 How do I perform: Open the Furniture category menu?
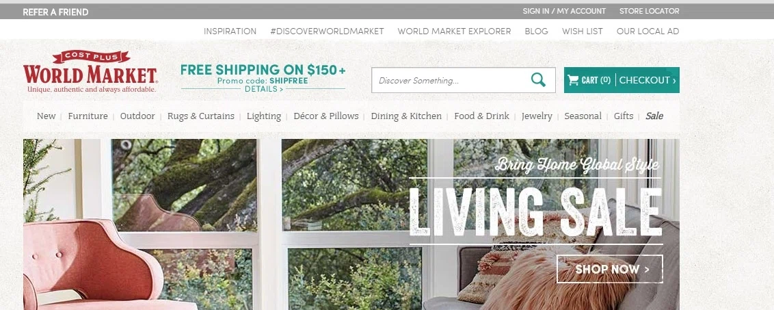[x=88, y=116]
